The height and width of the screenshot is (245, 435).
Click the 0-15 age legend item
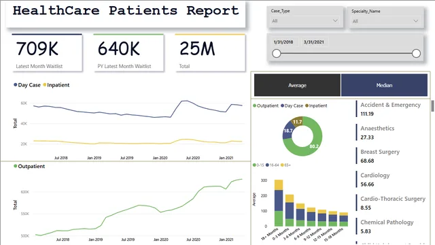coord(258,165)
